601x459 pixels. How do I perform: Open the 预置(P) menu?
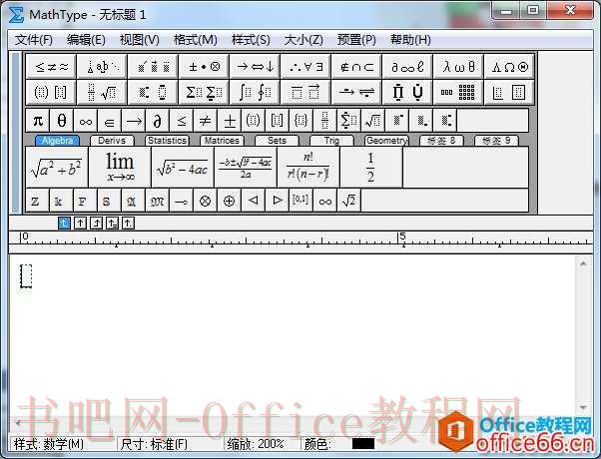coord(356,40)
